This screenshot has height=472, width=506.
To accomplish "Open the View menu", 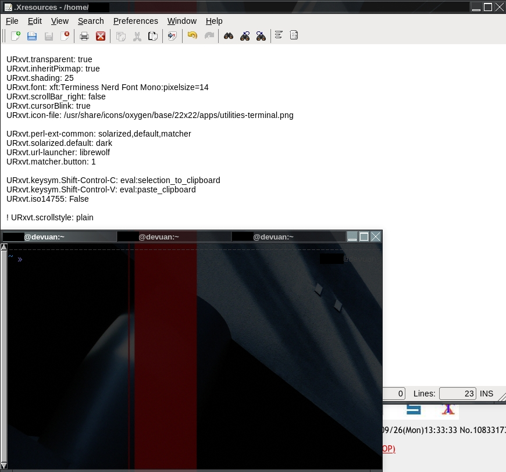I will (60, 21).
